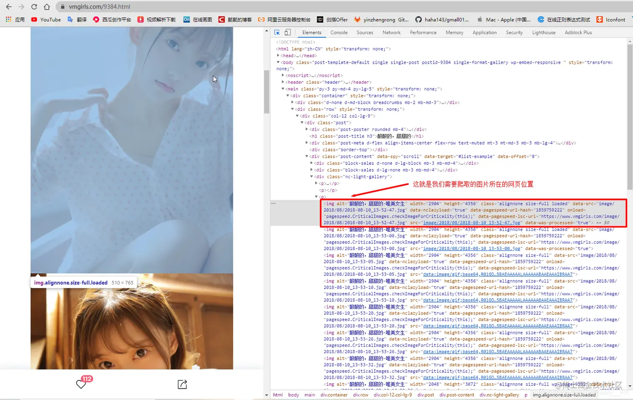Open the haha143 GitHub bookmark
The width and height of the screenshot is (633, 400).
(442, 20)
